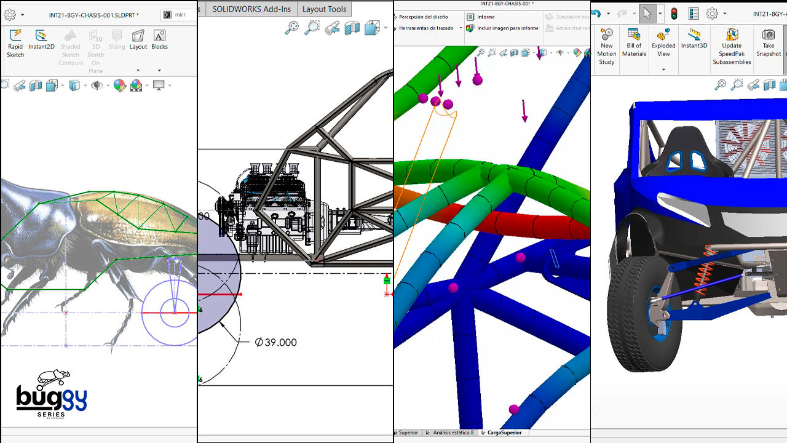Toggle Instant2D in the sketch panel
This screenshot has height=443, width=787.
[41, 40]
